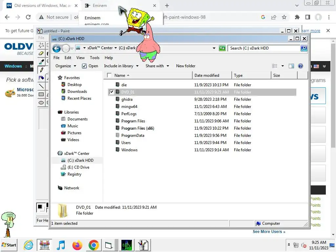Open the Explorer File menu
Image resolution: width=336 pixels, height=252 pixels.
click(56, 58)
